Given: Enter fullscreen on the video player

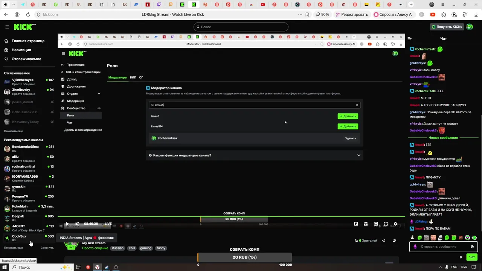Looking at the screenshot, I should coord(386,224).
